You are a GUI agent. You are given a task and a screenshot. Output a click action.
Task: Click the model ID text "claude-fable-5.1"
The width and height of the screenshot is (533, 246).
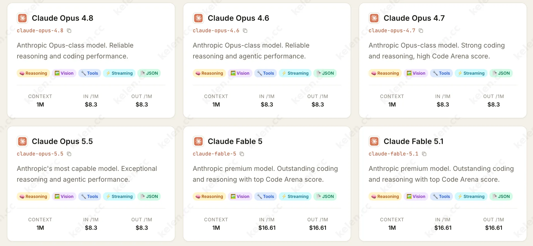click(x=393, y=154)
